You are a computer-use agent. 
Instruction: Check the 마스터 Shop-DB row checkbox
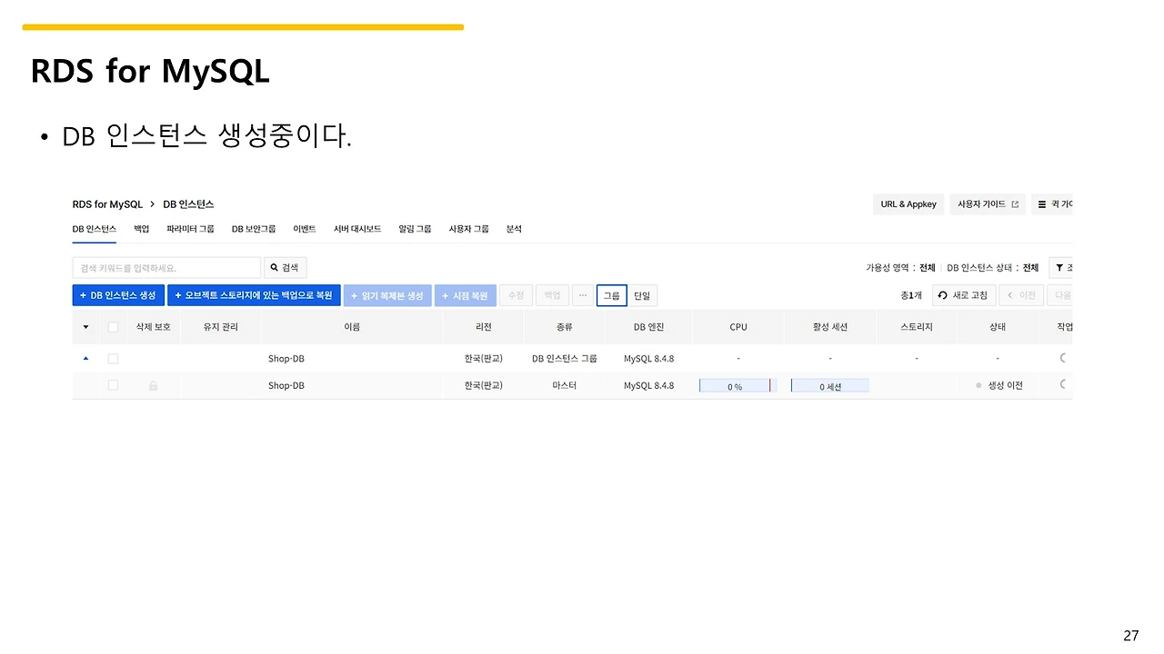coord(113,384)
